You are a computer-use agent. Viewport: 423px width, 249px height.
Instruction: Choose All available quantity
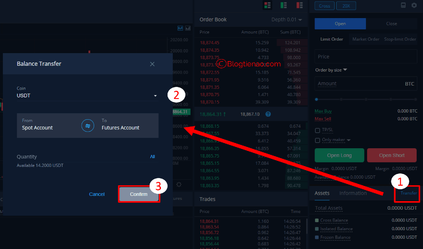coord(152,157)
